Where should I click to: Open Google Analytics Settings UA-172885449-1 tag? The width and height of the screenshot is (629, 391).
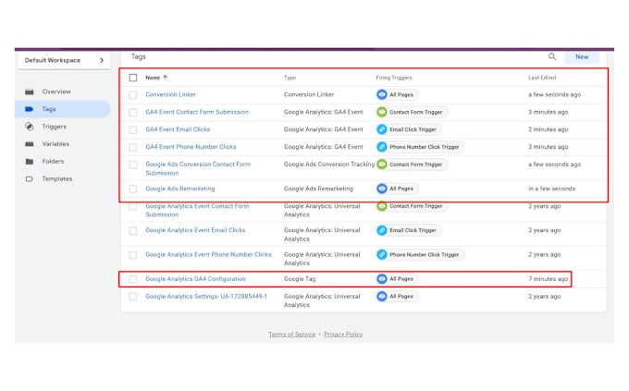click(x=206, y=297)
